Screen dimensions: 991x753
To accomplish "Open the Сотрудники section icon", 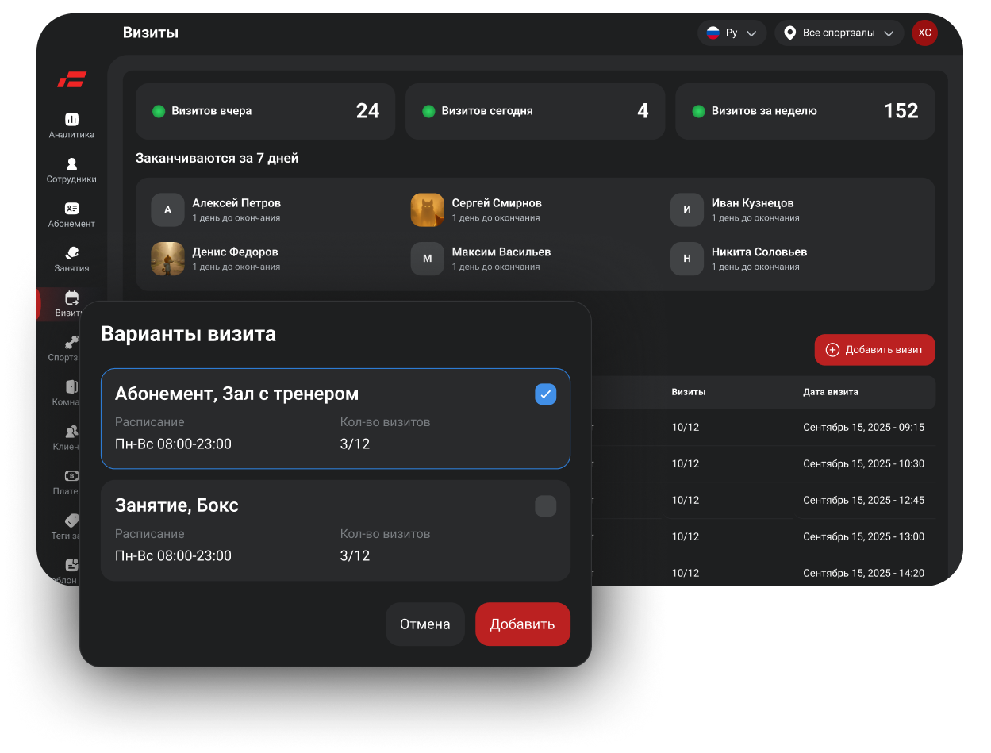I will click(71, 163).
